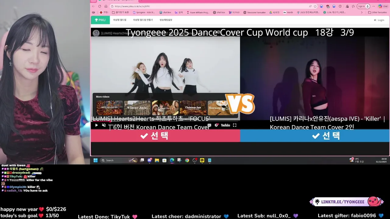Screen dimensions: 390x219
Task: Open the 이상형 월드컵 만들기 menu item
Action: pos(143,20)
